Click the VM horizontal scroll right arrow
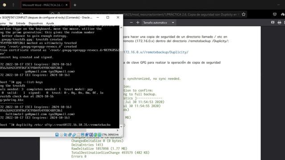Image resolution: width=285 pixels, height=160 pixels. [x=118, y=130]
